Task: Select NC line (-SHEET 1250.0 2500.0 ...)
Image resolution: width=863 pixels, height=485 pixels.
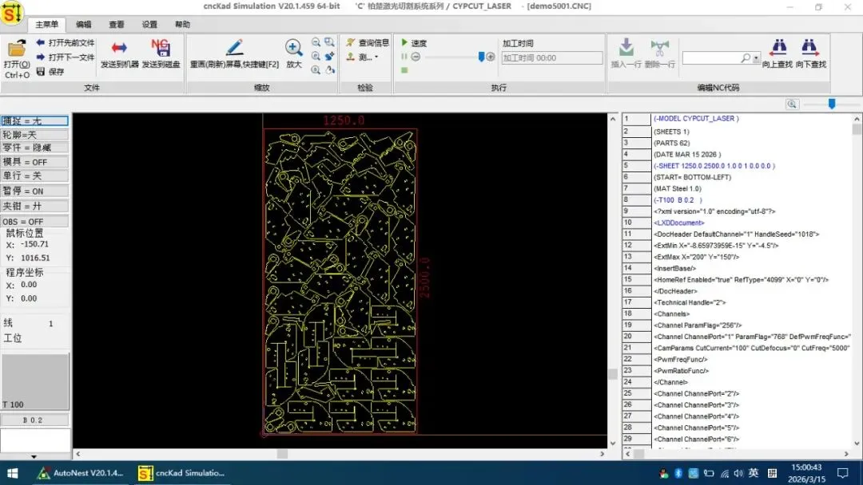Action: [714, 165]
